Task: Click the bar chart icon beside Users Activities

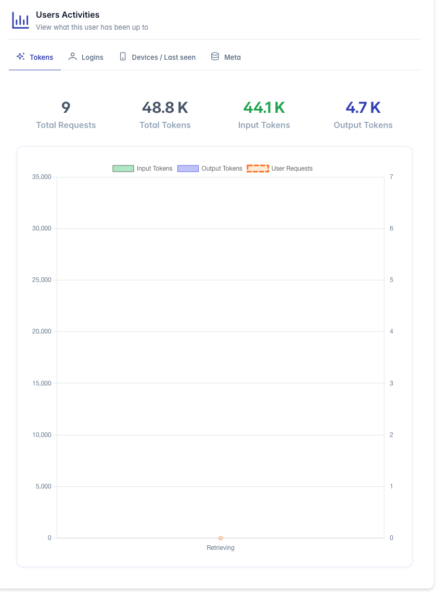Action: (20, 20)
